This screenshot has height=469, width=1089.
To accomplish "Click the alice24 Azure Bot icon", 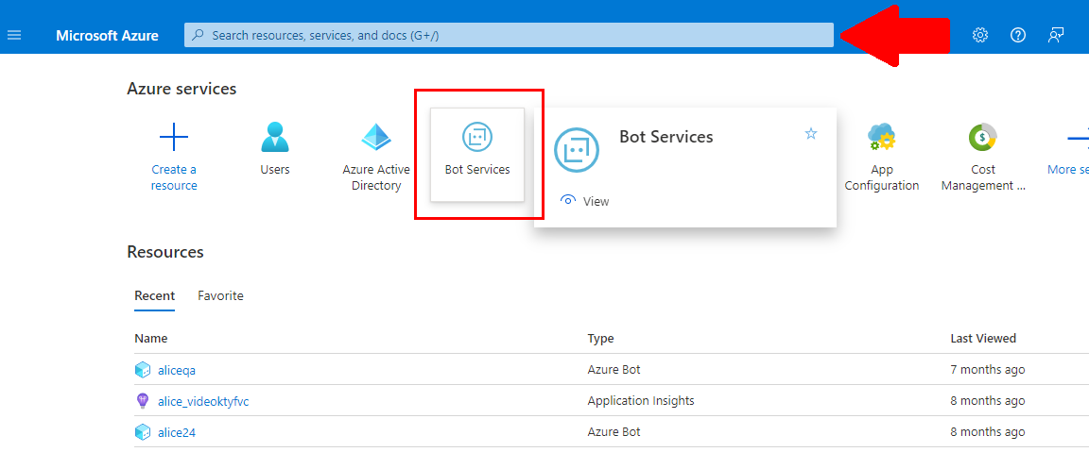I will click(143, 432).
